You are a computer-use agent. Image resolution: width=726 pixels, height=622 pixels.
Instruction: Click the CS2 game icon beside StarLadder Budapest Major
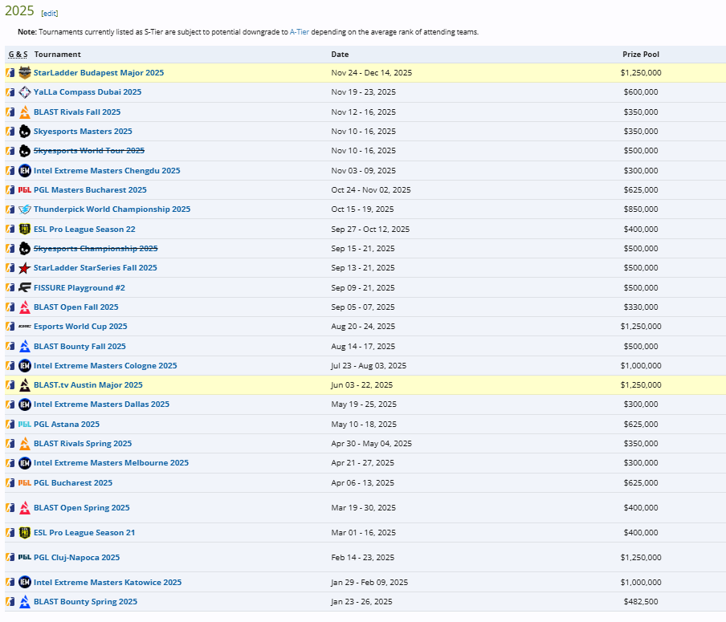(10, 73)
